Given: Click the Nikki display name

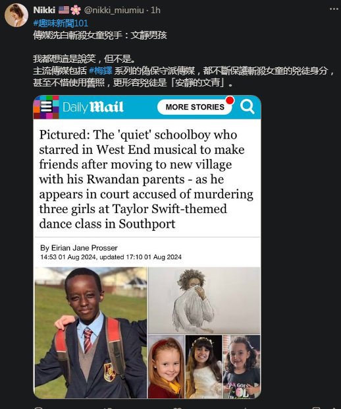Looking at the screenshot, I should click(x=44, y=10).
